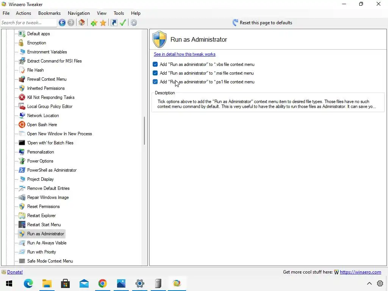
Task: Click the Safe Mode Context Menu icon
Action: (x=22, y=261)
